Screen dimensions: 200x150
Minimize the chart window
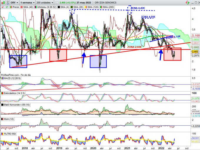coord(192,3)
